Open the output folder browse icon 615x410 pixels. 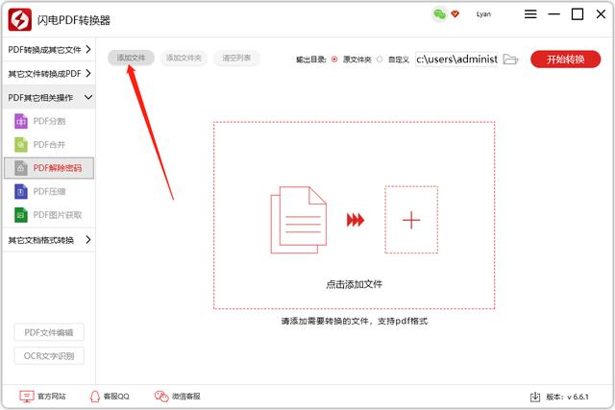tap(510, 60)
